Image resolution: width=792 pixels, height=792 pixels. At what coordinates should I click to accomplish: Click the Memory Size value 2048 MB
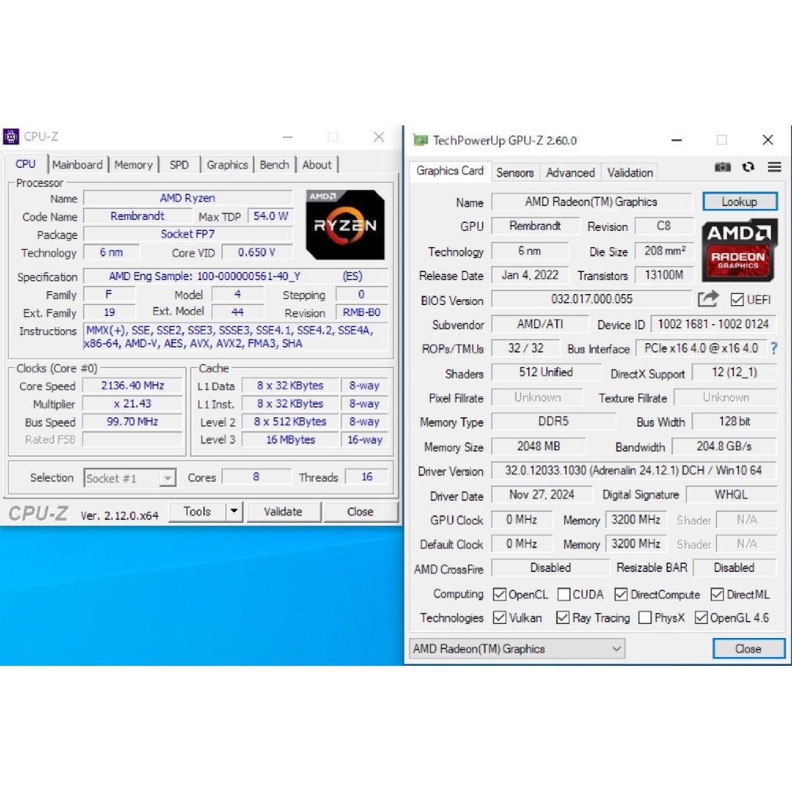pyautogui.click(x=538, y=446)
